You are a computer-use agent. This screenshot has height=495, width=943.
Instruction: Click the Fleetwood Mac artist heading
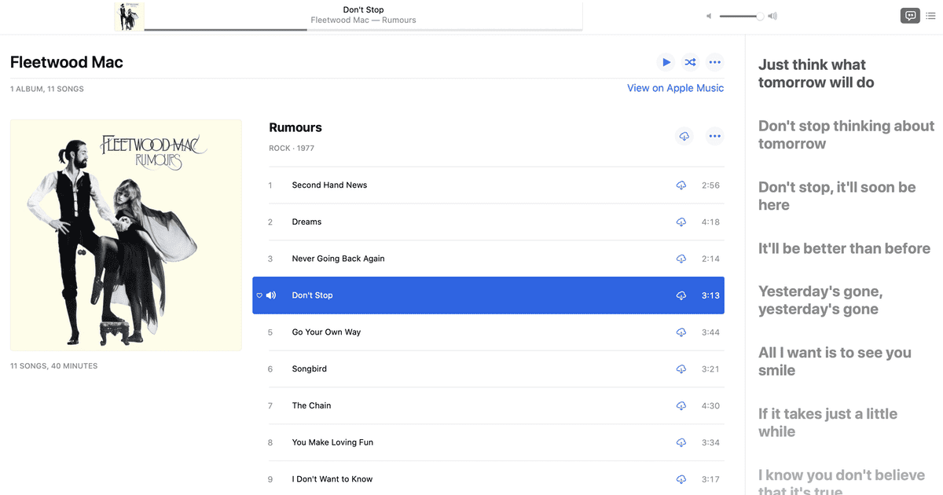(x=67, y=62)
